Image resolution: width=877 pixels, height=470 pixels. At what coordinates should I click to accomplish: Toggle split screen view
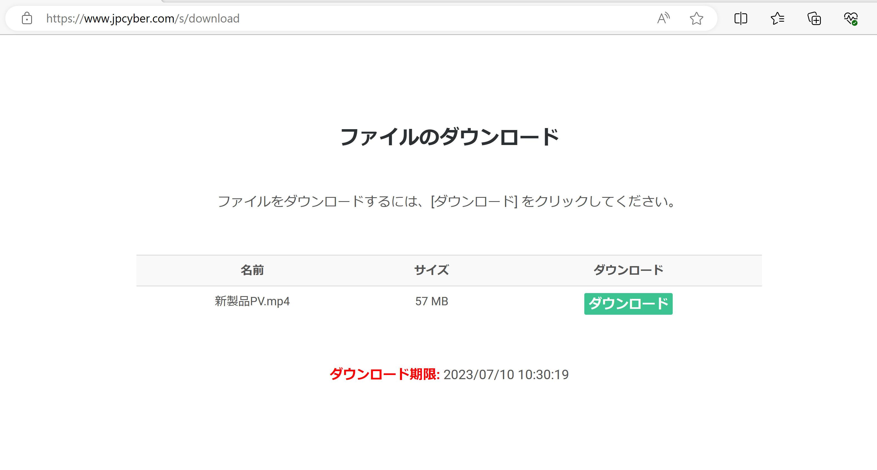coord(741,18)
